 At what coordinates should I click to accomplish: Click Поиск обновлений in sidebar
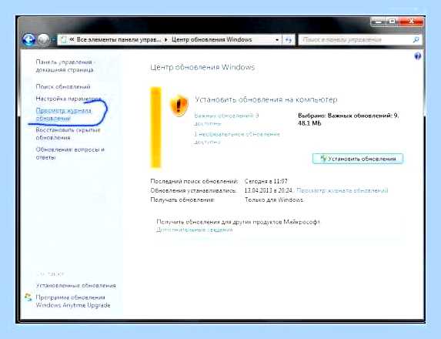click(x=63, y=86)
